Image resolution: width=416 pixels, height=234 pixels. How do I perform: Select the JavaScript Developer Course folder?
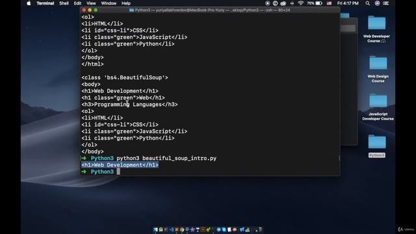pos(378,107)
